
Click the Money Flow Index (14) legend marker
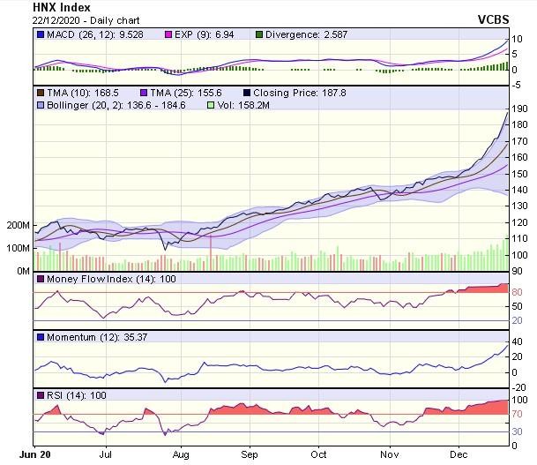tap(41, 280)
